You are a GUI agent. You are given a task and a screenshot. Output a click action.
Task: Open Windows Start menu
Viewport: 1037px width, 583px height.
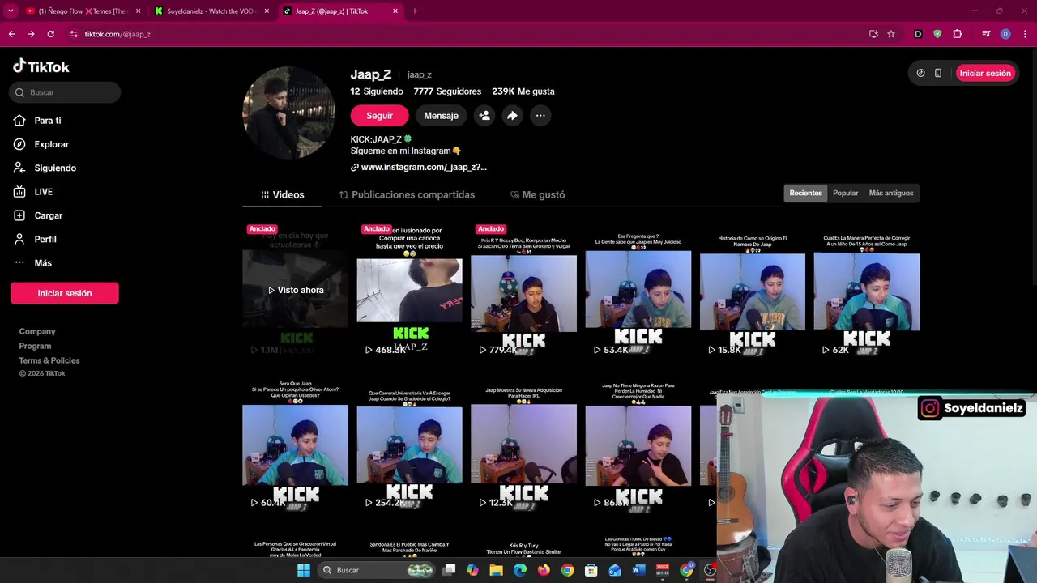304,570
